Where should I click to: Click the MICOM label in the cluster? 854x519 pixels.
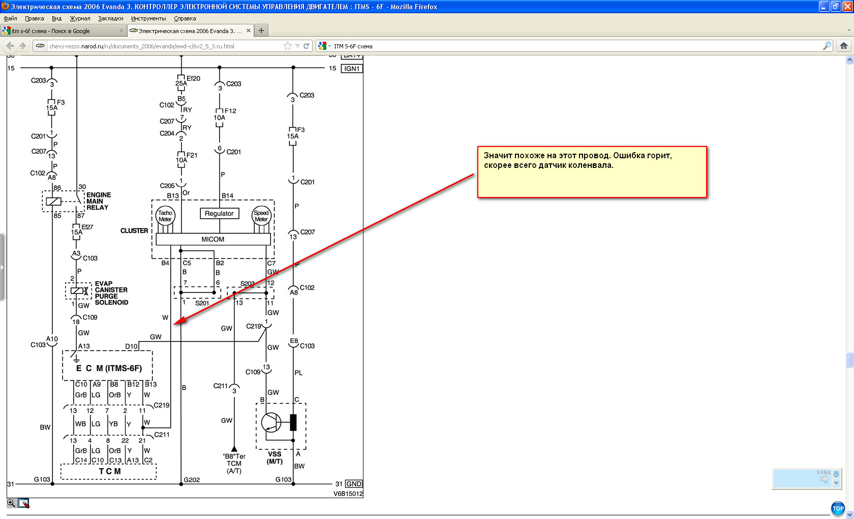(213, 239)
